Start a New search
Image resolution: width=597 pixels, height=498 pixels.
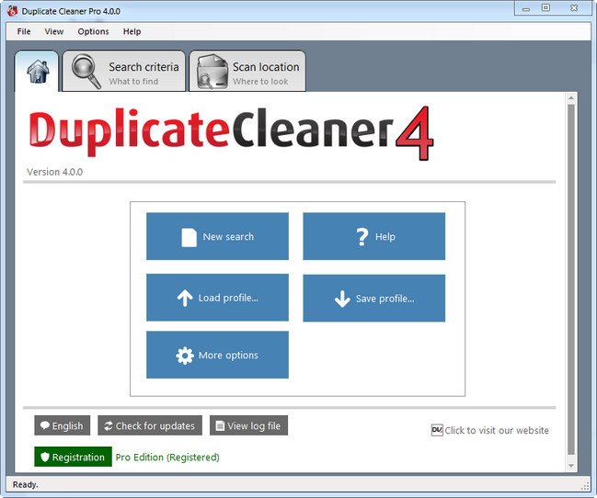pyautogui.click(x=217, y=236)
